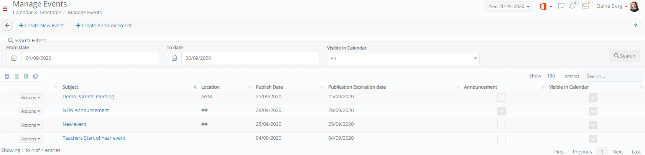
Task: Go to Calendar & Timetable breadcrumb
Action: pyautogui.click(x=37, y=13)
